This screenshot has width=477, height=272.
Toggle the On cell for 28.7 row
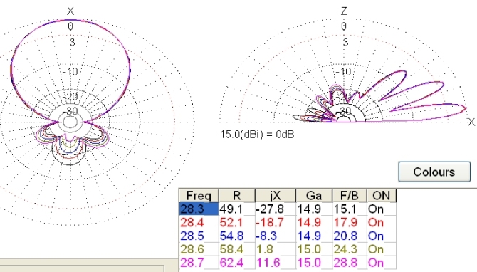pyautogui.click(x=382, y=263)
